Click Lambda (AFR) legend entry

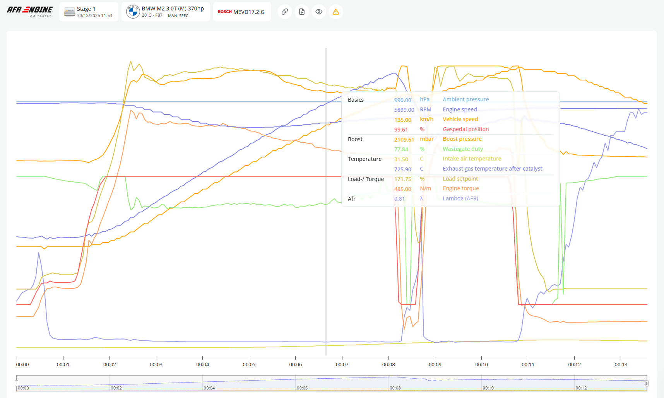460,198
